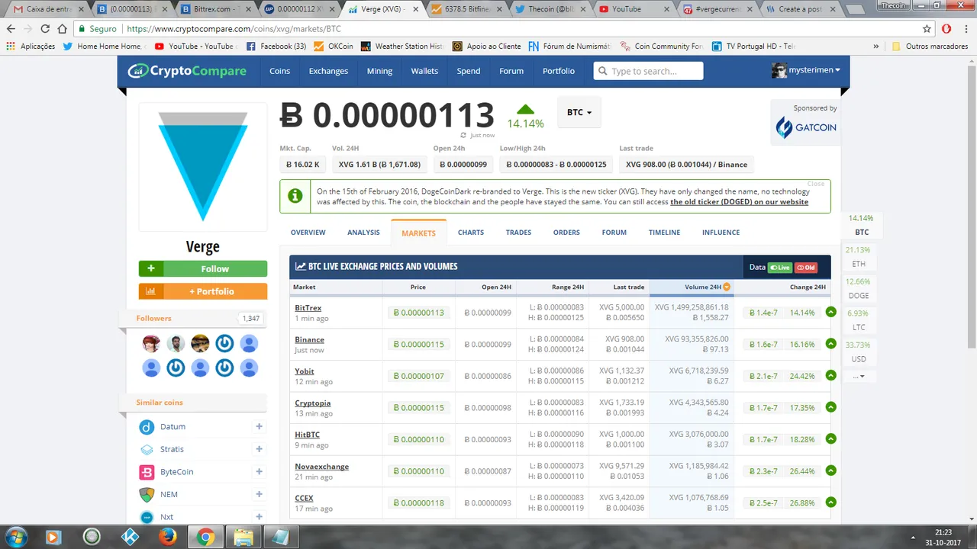
Task: Sort table by Price column header
Action: click(x=418, y=287)
